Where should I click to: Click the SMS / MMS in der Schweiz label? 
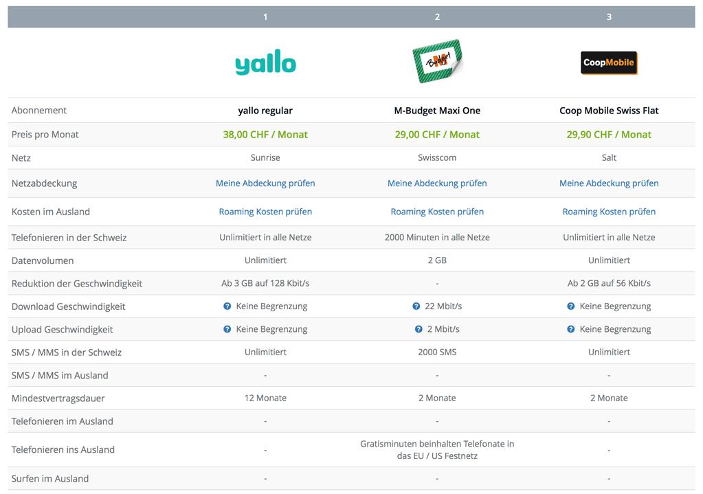[x=67, y=352]
